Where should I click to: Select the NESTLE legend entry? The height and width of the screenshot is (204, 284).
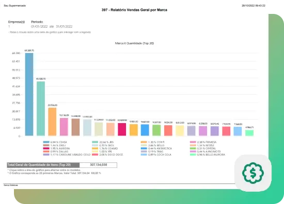(x=202, y=145)
